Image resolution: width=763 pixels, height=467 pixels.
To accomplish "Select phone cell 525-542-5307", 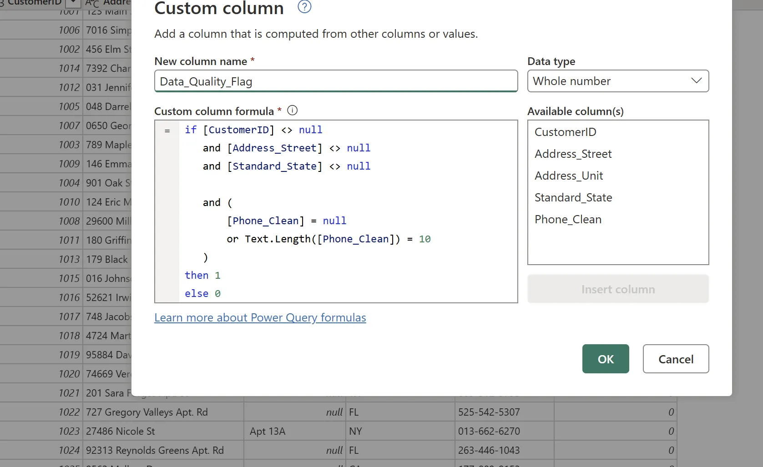I will click(504, 412).
